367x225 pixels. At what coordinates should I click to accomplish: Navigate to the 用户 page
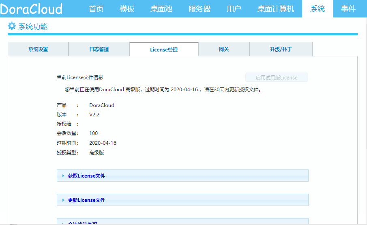tap(234, 9)
